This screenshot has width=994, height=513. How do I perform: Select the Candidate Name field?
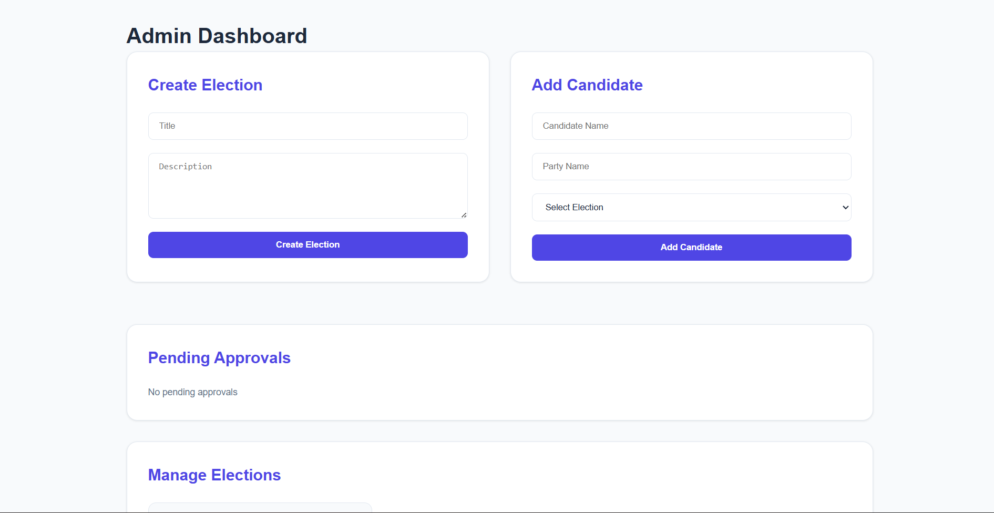691,126
